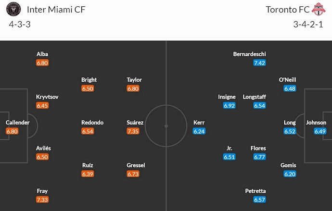The height and width of the screenshot is (211, 332).
Task: Click player Alba on the pitch
Action: point(42,54)
